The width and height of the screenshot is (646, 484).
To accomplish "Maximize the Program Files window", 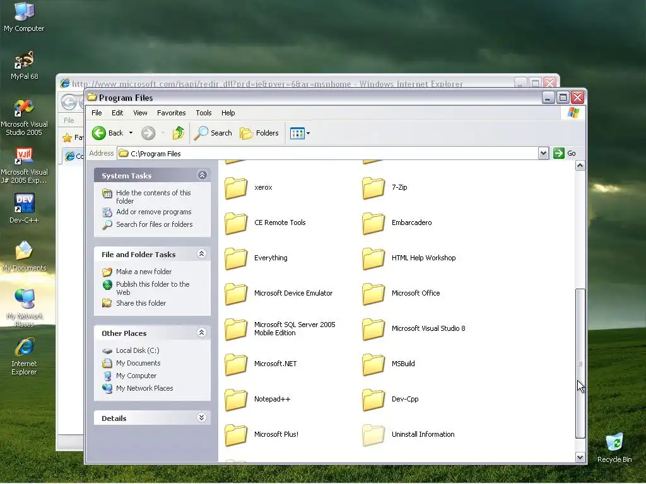I will pyautogui.click(x=563, y=98).
